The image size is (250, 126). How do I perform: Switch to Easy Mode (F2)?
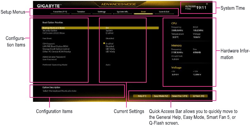pyautogui.click(x=160, y=96)
